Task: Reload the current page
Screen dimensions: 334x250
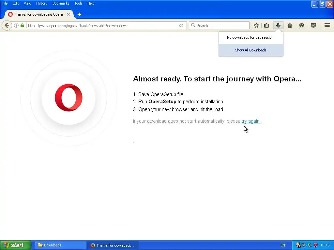Action: [181, 25]
